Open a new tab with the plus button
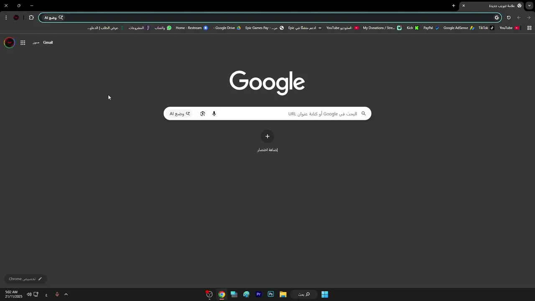 (453, 6)
